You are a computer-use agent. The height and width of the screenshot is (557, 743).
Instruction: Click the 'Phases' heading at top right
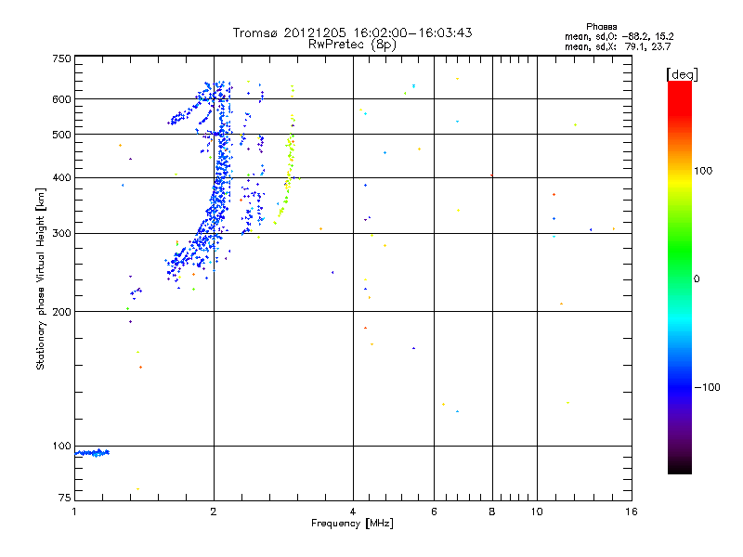coord(601,27)
